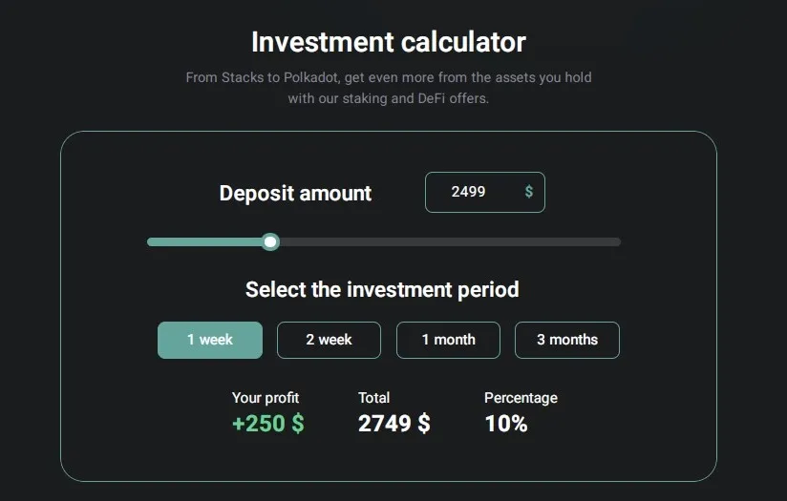This screenshot has width=787, height=501.
Task: Select the 1 week investment period
Action: (x=210, y=340)
